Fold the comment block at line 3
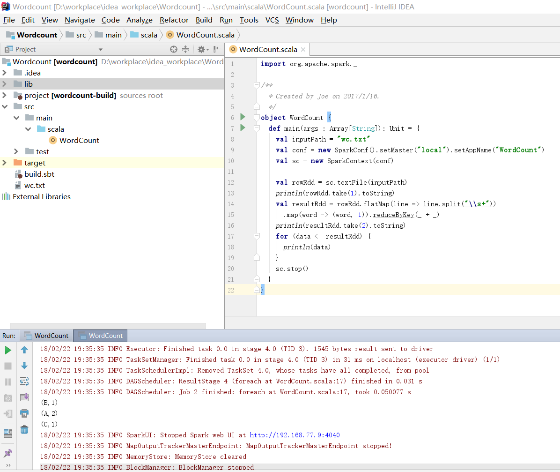Viewport: 560px width, 472px height. coord(257,85)
